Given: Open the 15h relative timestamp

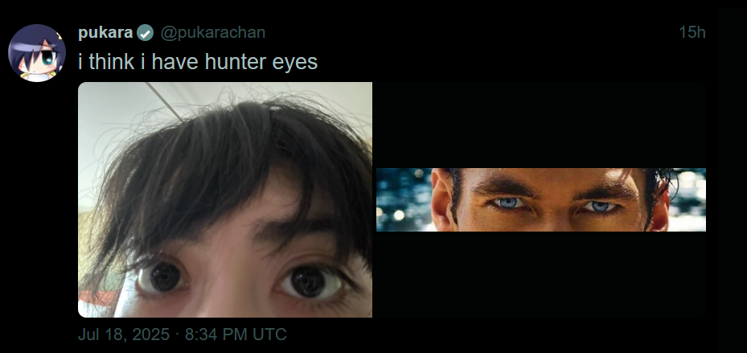Looking at the screenshot, I should pyautogui.click(x=692, y=33).
